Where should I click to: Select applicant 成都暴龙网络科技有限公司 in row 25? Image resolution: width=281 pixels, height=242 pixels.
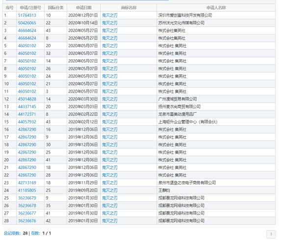(181, 198)
